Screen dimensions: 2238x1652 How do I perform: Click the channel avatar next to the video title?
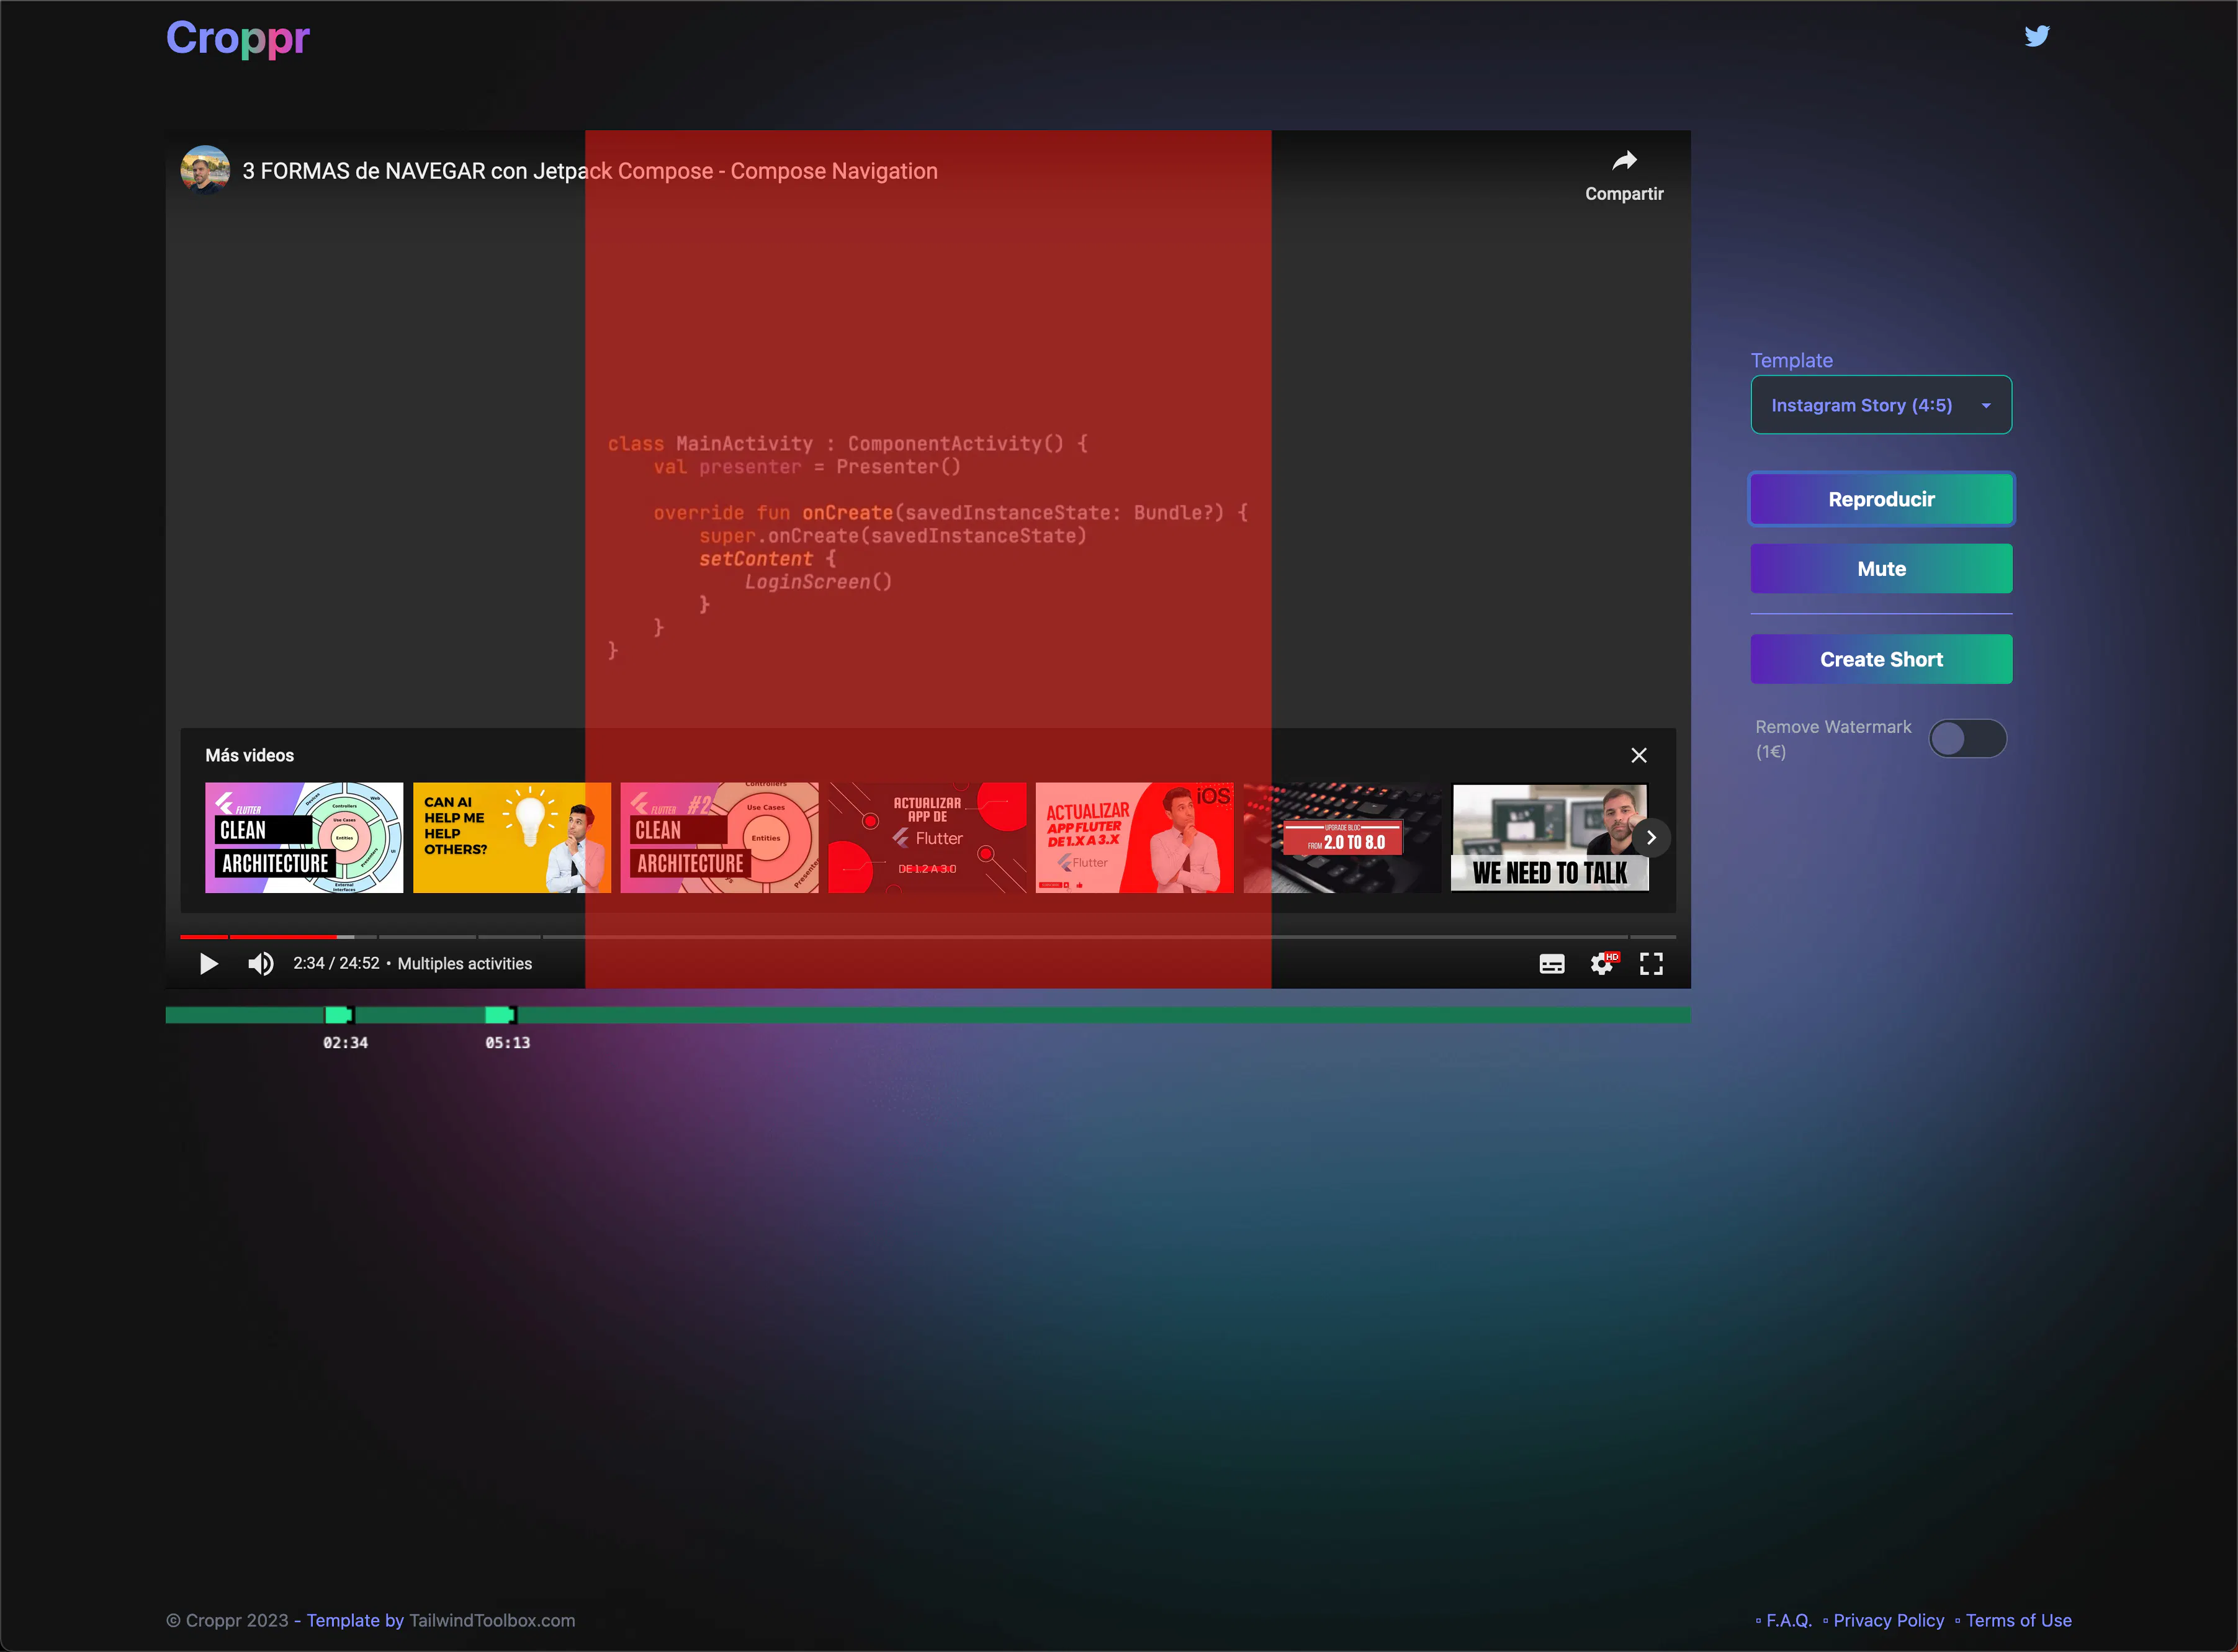[205, 170]
